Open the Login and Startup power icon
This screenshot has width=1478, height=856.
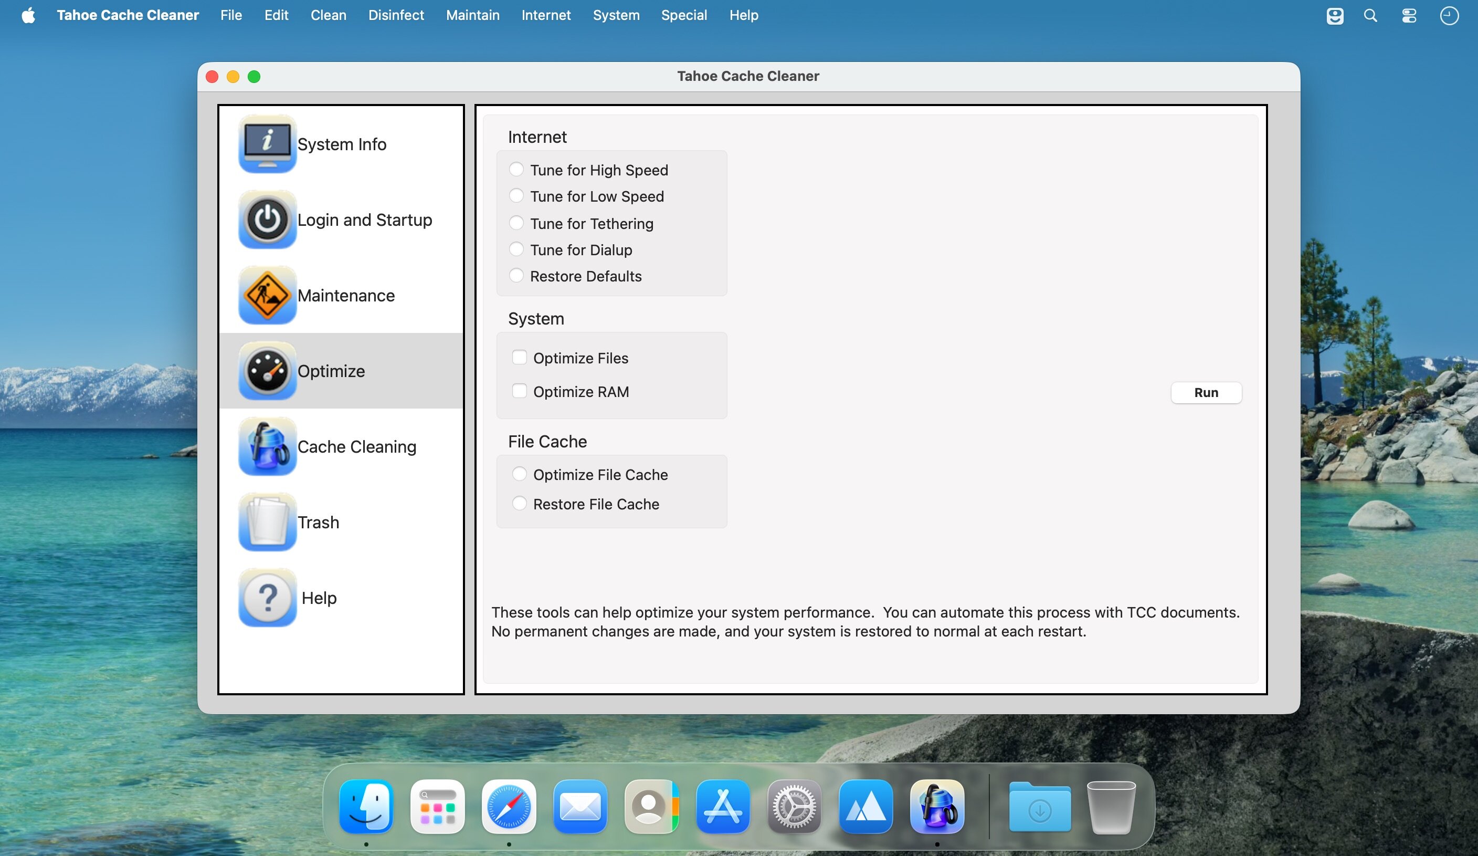coord(268,220)
